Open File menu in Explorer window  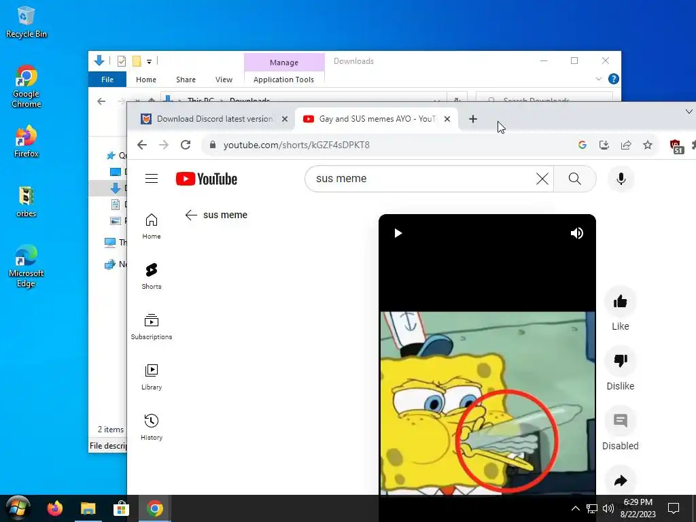coord(107,80)
